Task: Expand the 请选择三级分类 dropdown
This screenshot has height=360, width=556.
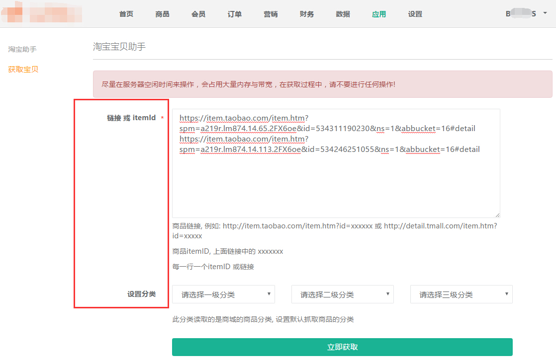Action: (x=461, y=294)
